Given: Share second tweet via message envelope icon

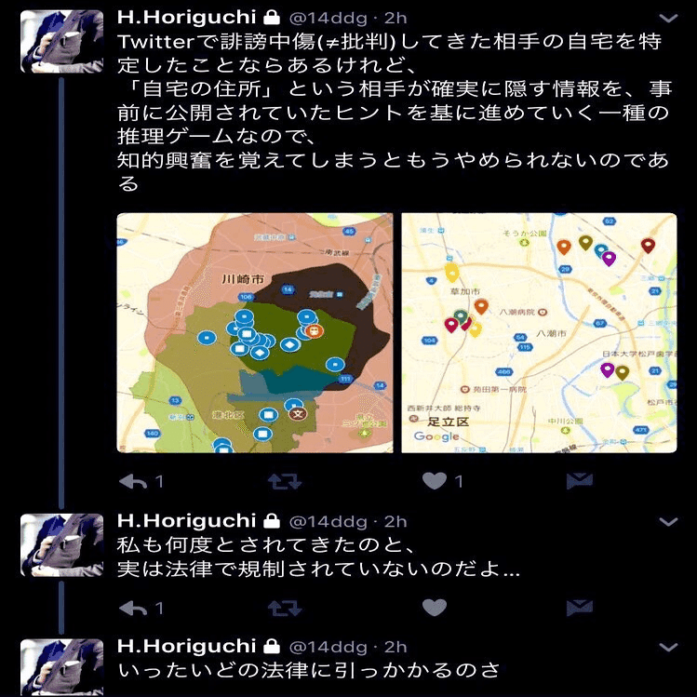Looking at the screenshot, I should click(580, 608).
